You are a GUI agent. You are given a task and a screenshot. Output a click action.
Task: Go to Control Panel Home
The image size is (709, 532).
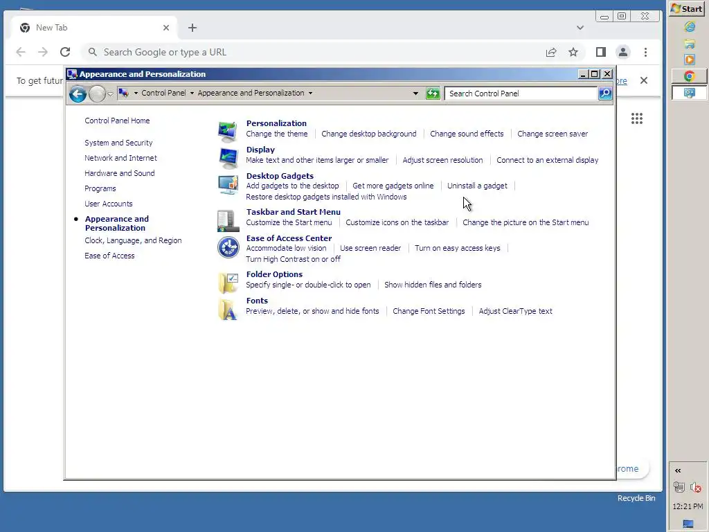[x=117, y=121]
